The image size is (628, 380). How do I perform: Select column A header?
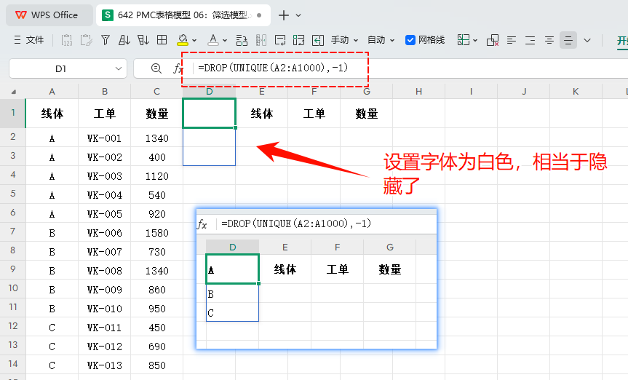click(52, 92)
